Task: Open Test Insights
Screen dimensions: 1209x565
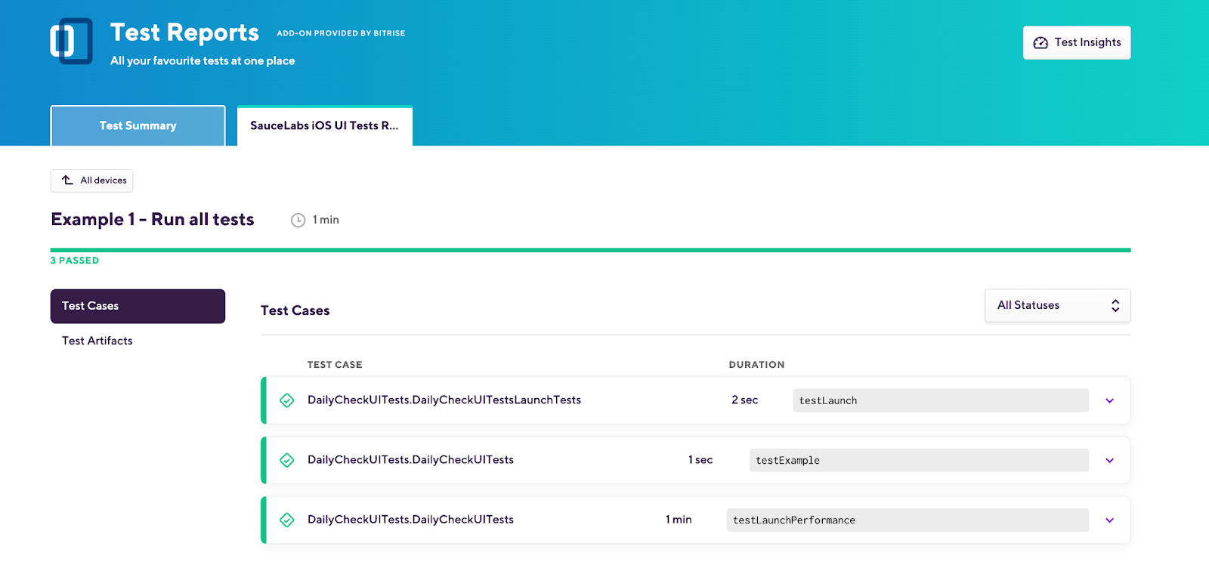Action: [1077, 42]
